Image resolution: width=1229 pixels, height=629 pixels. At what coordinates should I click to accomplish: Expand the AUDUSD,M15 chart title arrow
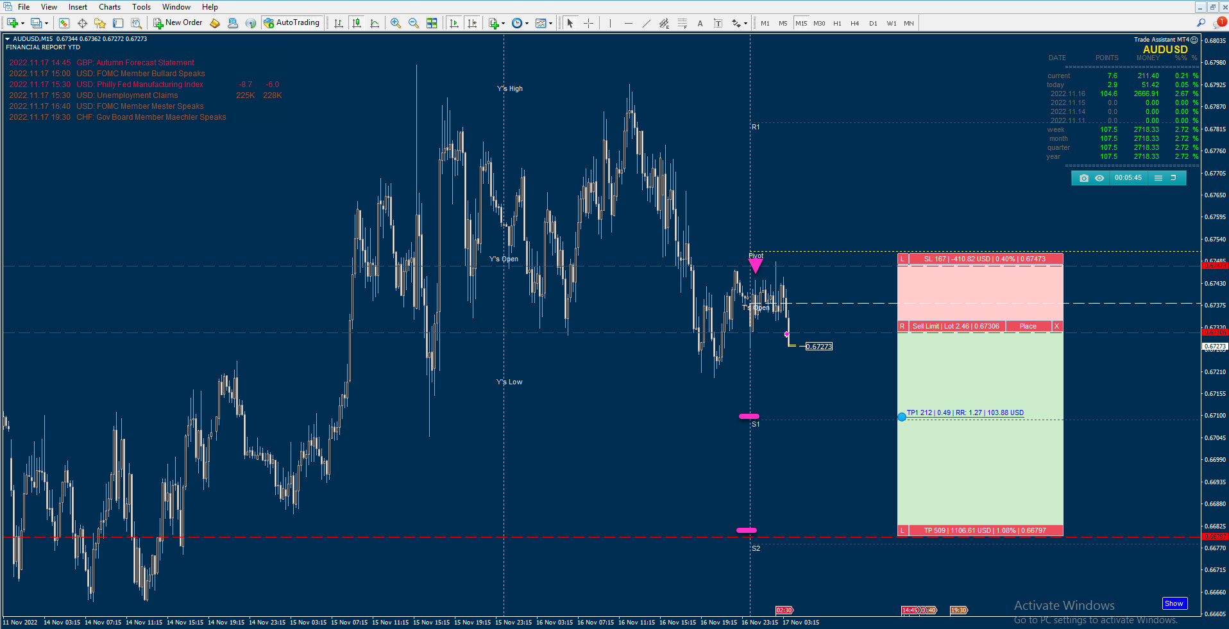coord(8,39)
